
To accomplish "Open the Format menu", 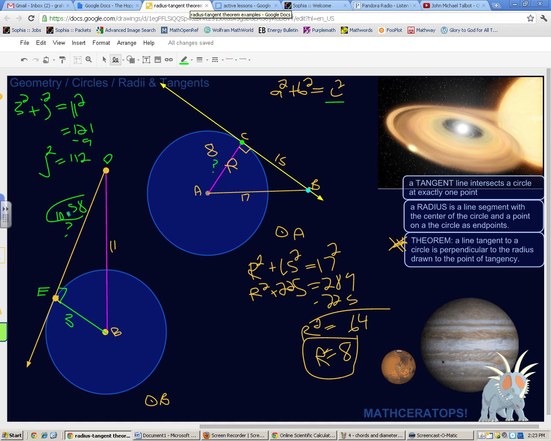I will (x=101, y=43).
